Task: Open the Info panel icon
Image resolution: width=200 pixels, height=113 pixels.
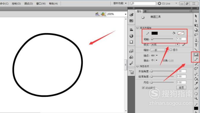Action: [x=132, y=36]
